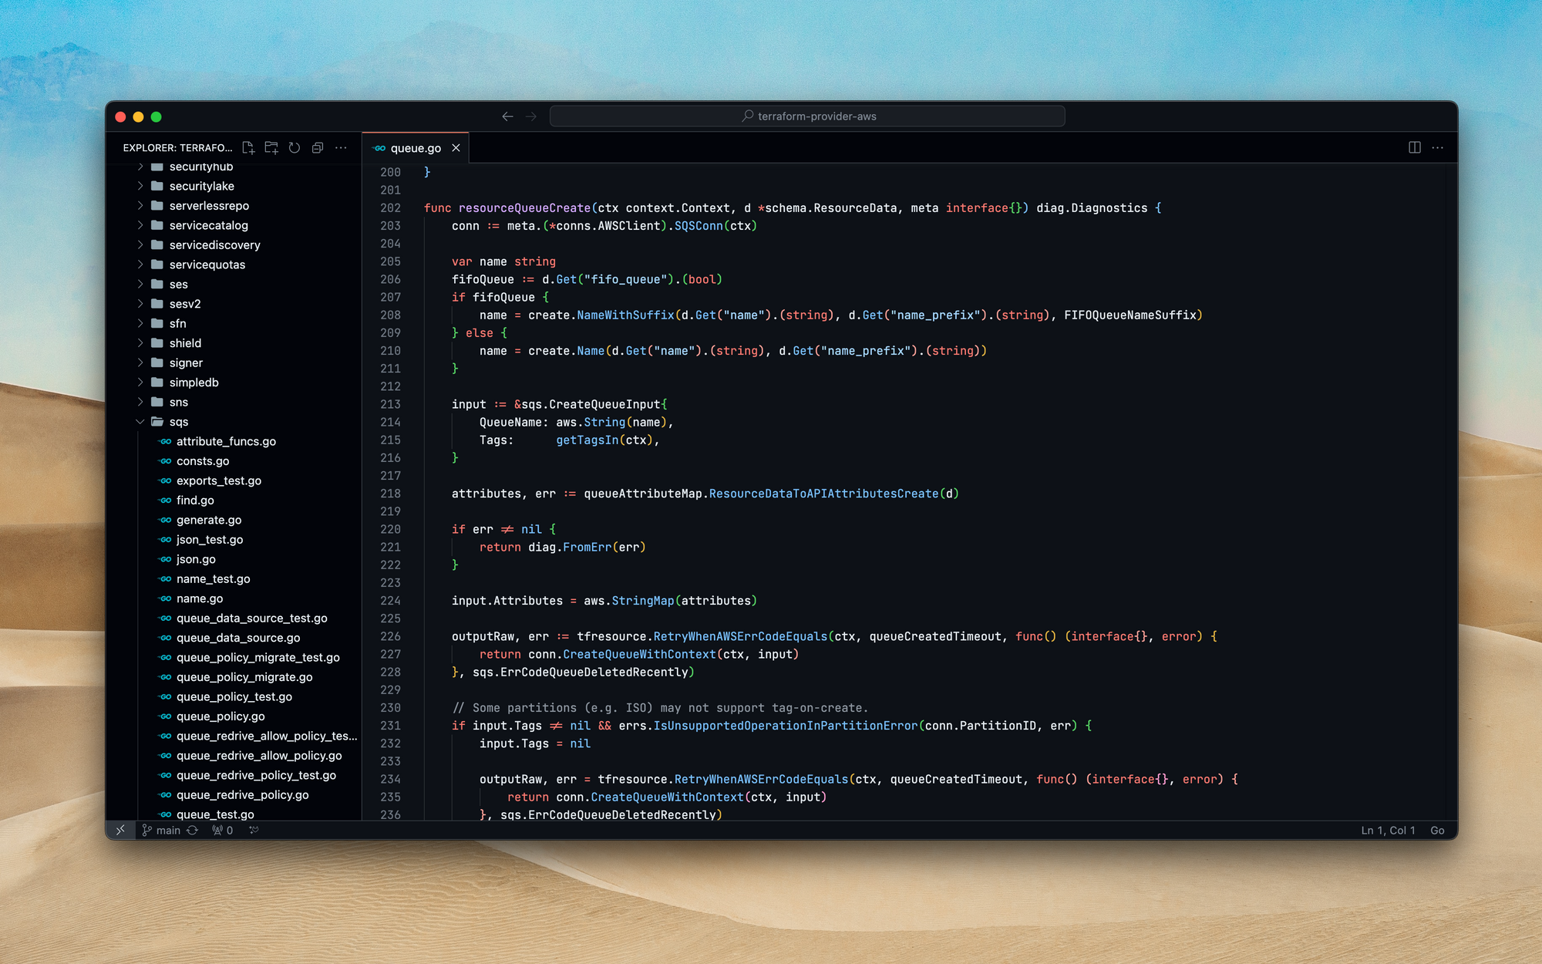
Task: Synchronize changes on the main branch
Action: (193, 830)
